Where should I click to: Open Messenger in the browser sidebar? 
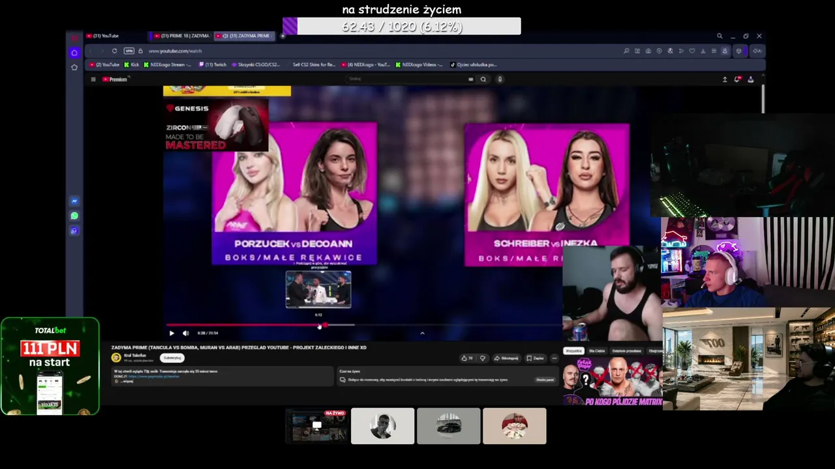[74, 201]
